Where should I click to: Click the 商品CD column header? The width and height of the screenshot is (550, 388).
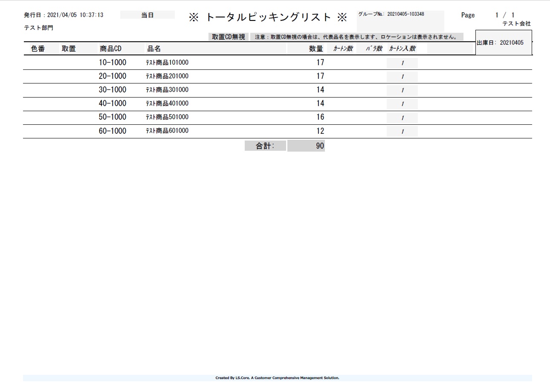coord(110,49)
